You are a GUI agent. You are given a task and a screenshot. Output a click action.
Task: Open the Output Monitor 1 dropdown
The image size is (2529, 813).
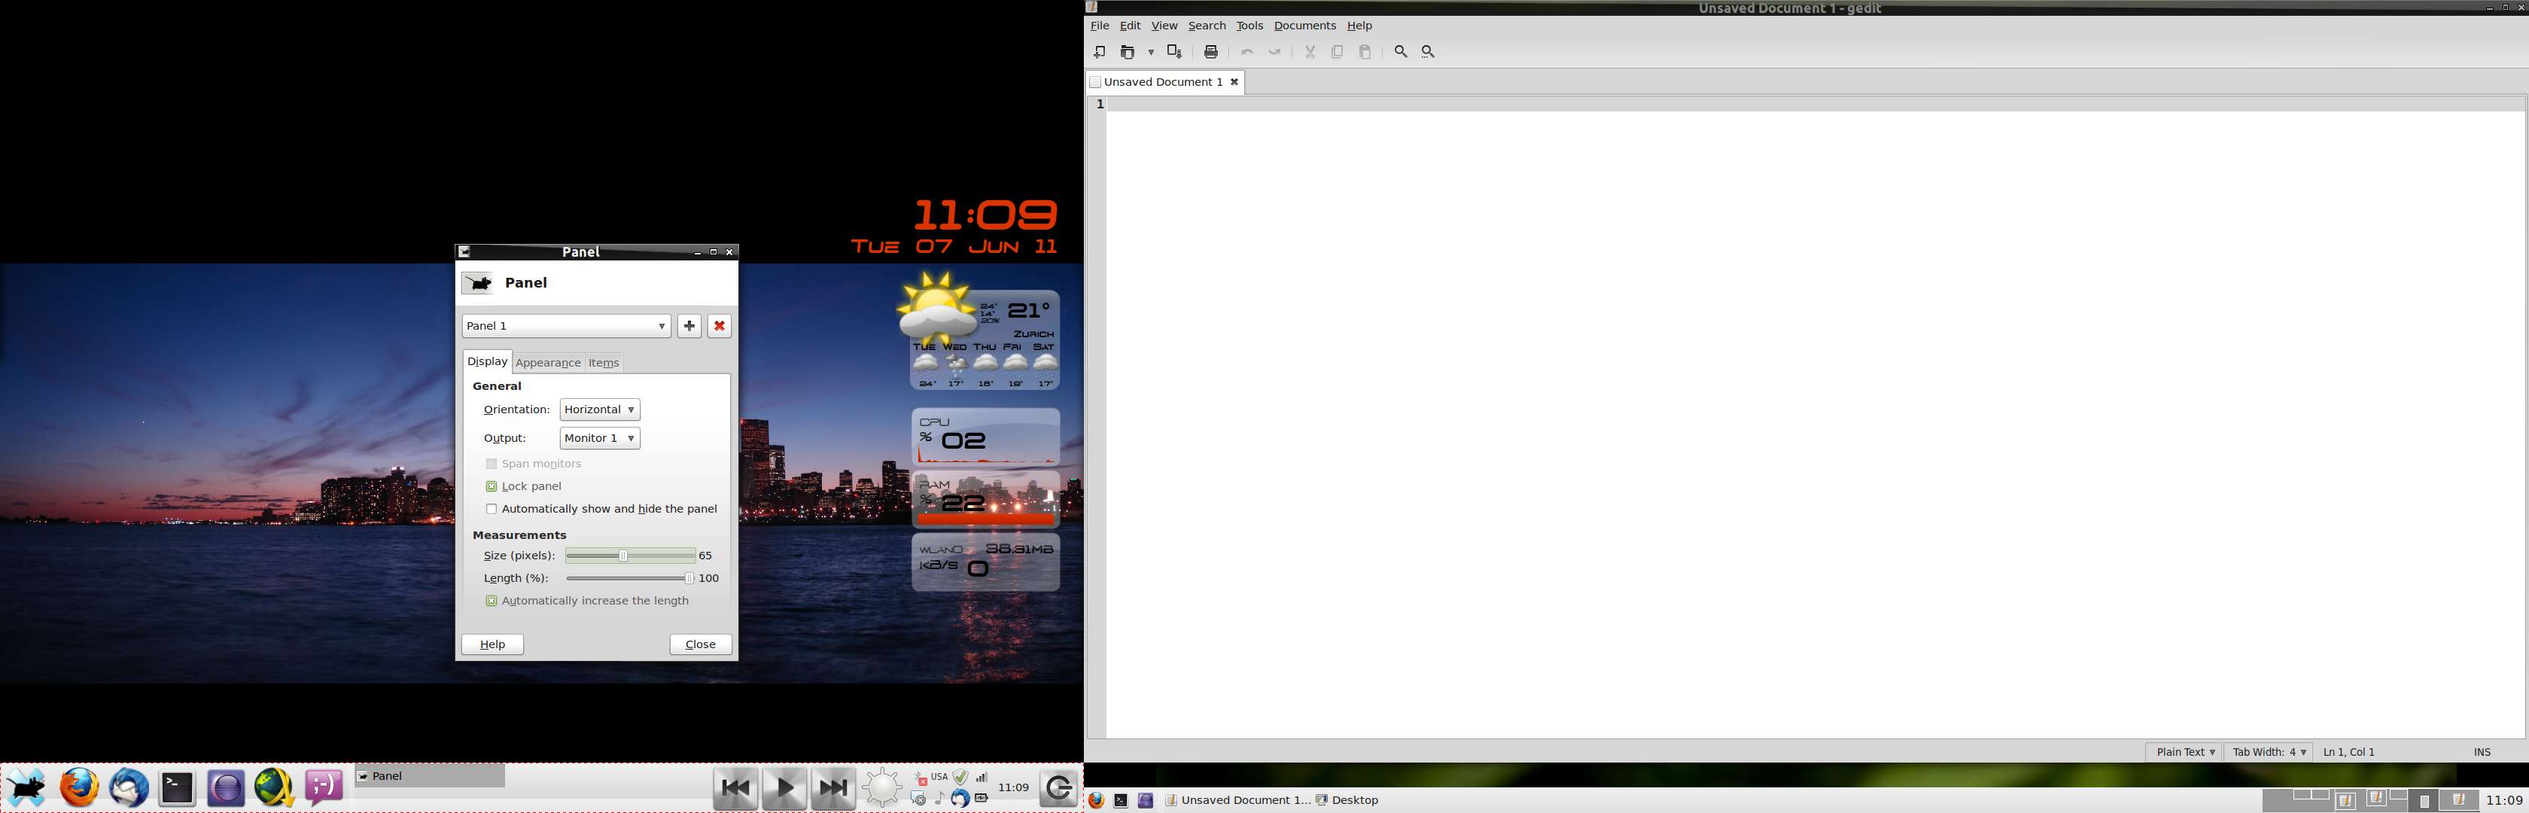[600, 438]
